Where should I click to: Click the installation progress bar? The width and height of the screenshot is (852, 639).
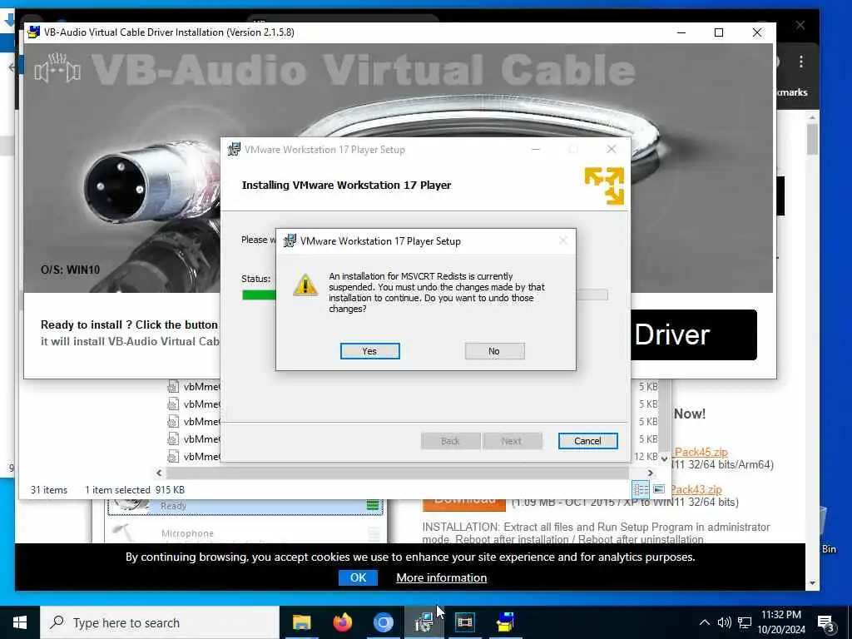[x=425, y=295]
